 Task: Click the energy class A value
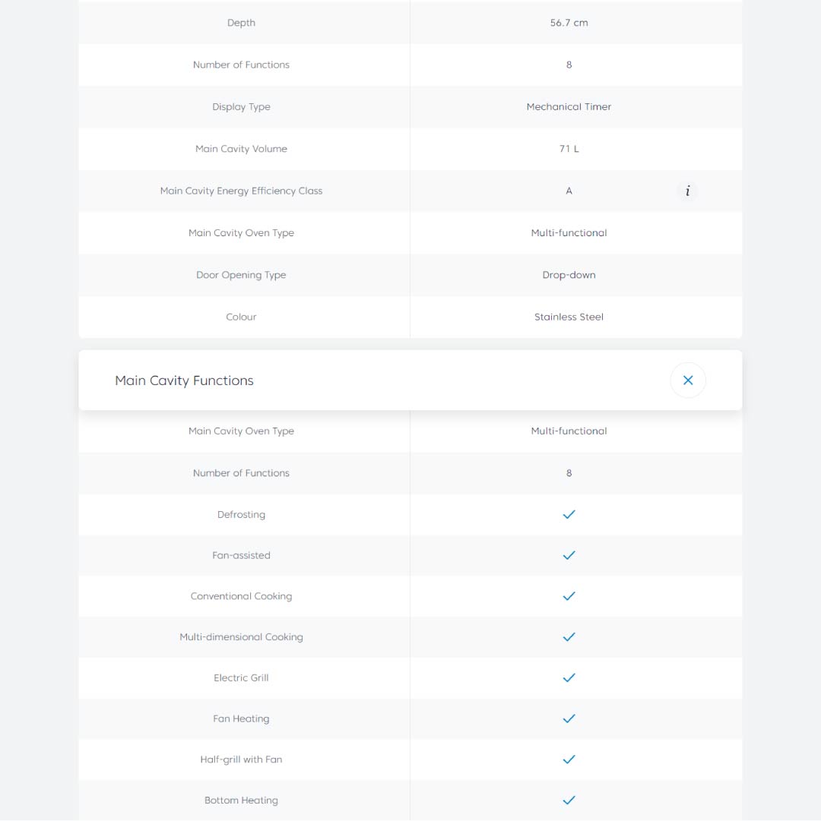point(569,191)
